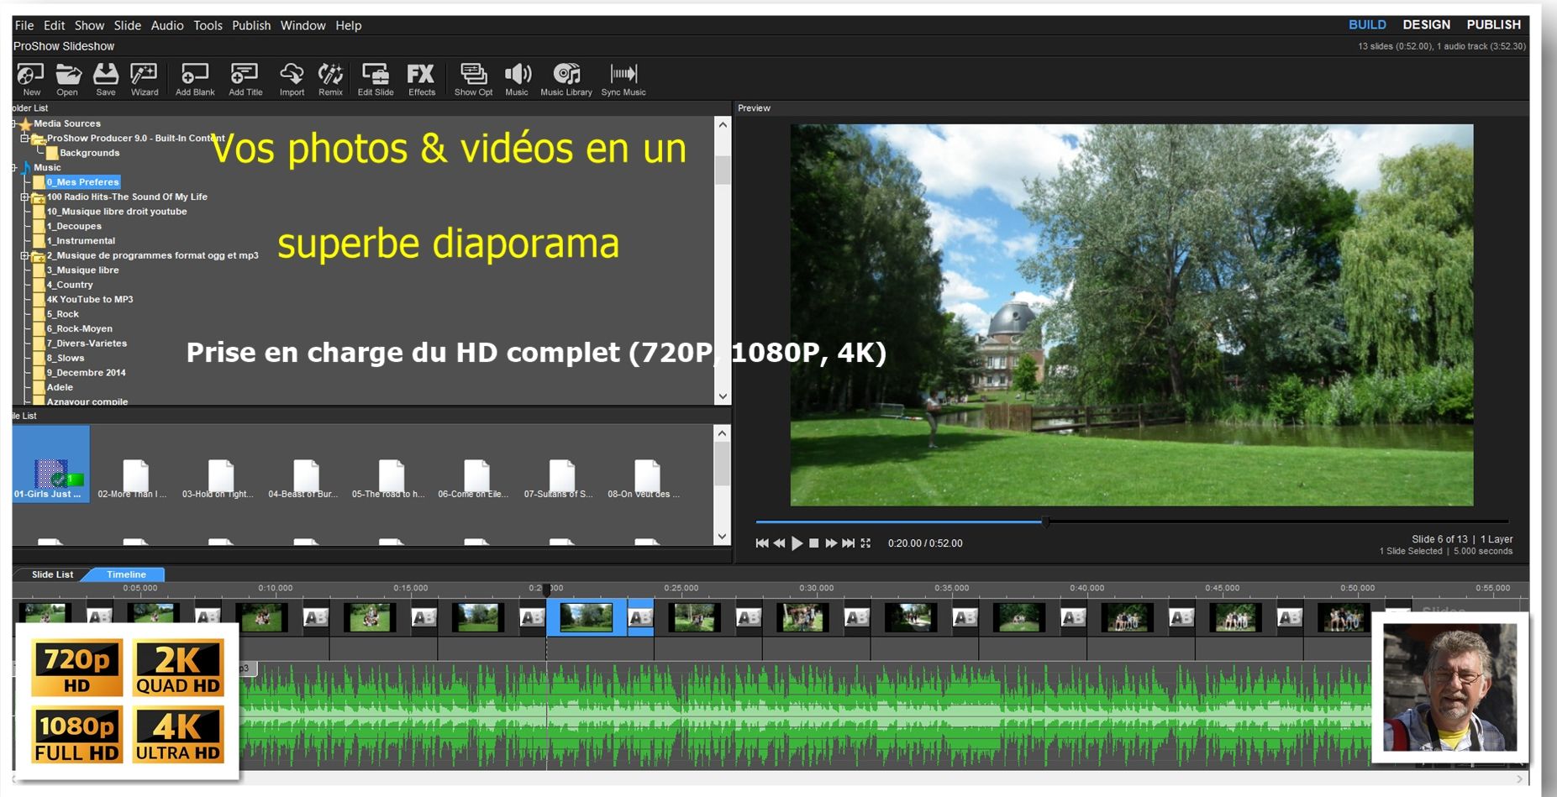Image resolution: width=1557 pixels, height=797 pixels.
Task: Click the Music speaker icon
Action: pos(517,79)
